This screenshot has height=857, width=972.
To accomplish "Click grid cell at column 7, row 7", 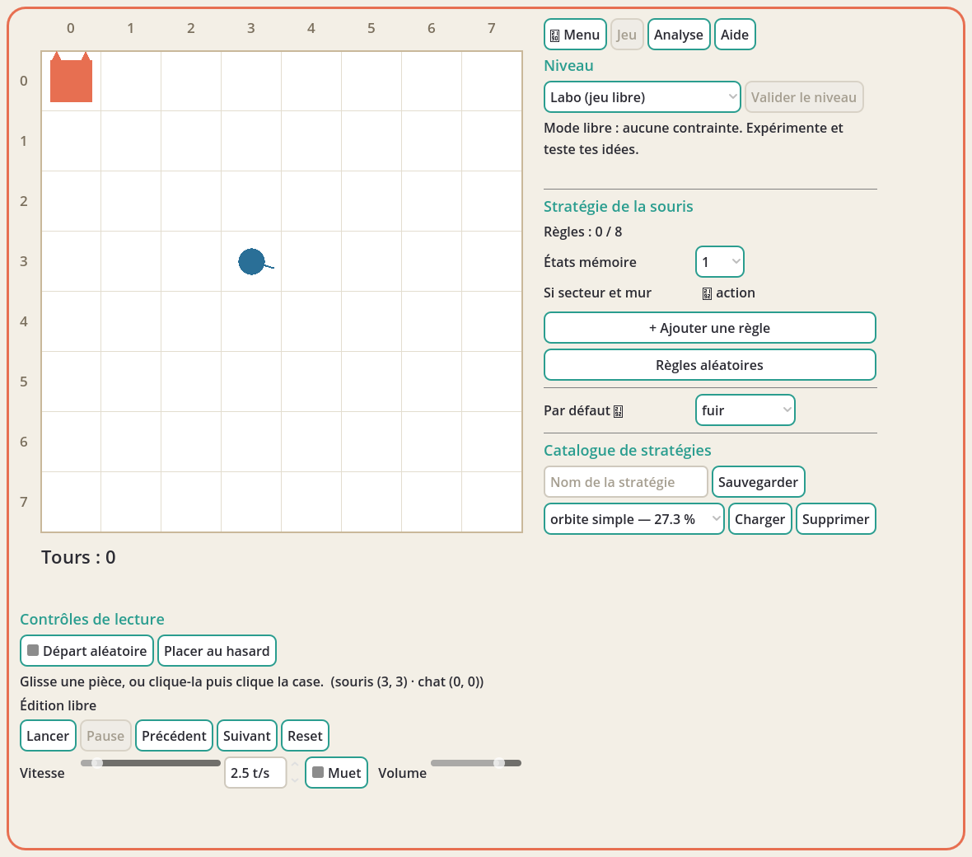I will (x=492, y=502).
